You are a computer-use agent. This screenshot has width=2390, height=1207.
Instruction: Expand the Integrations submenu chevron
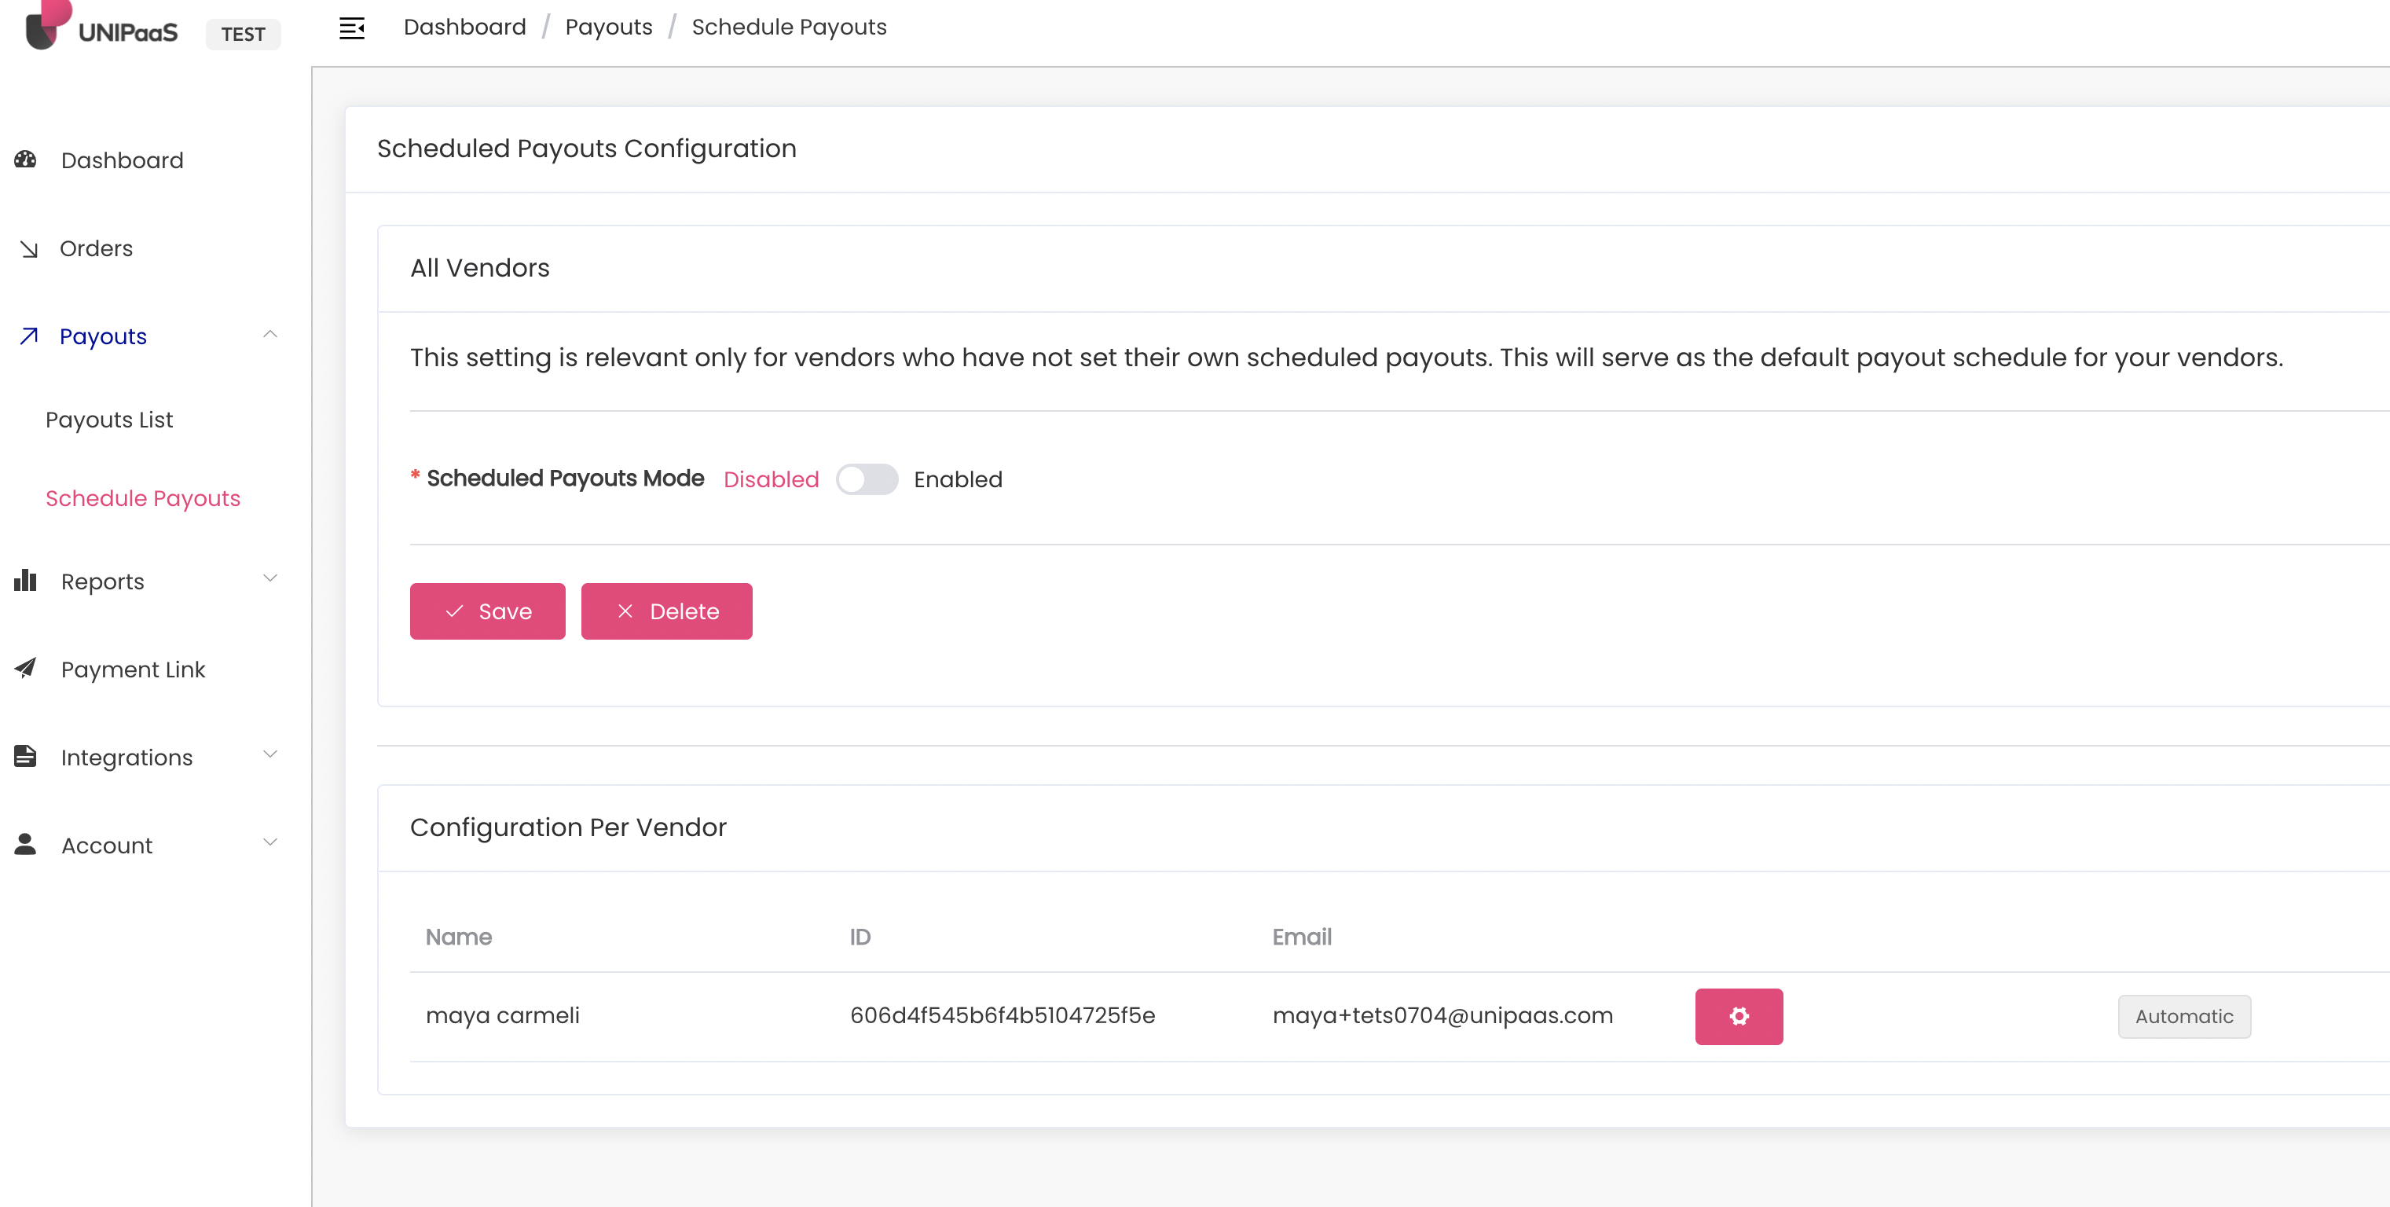(x=270, y=754)
